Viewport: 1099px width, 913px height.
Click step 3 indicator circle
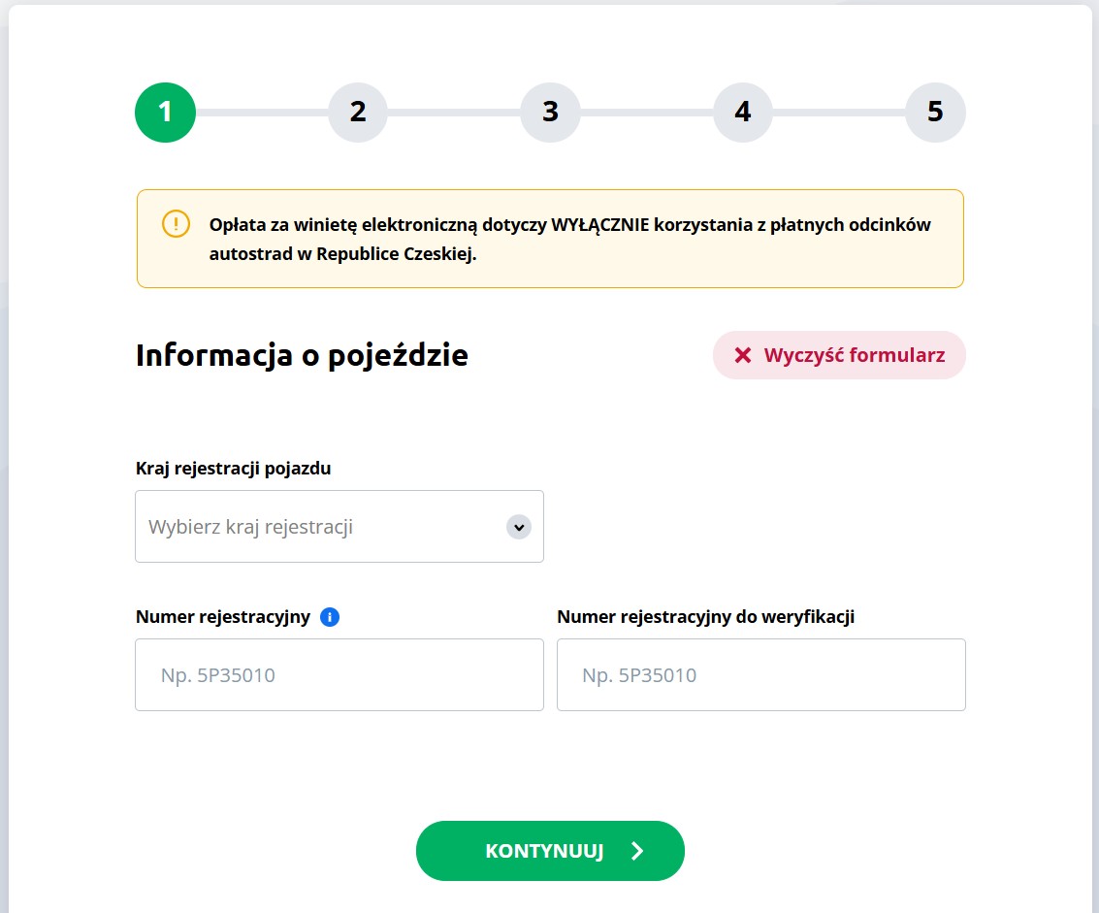point(550,113)
